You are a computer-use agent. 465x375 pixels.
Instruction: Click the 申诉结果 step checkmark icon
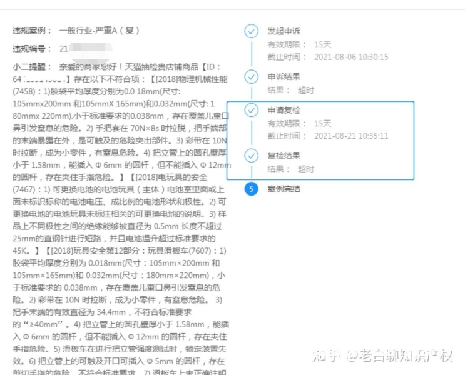[251, 77]
